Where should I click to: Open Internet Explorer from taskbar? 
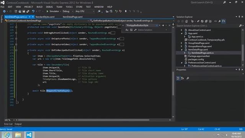(x=7, y=135)
